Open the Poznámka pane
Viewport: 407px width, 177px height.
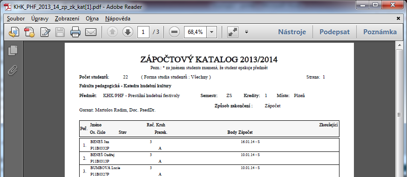(380, 32)
